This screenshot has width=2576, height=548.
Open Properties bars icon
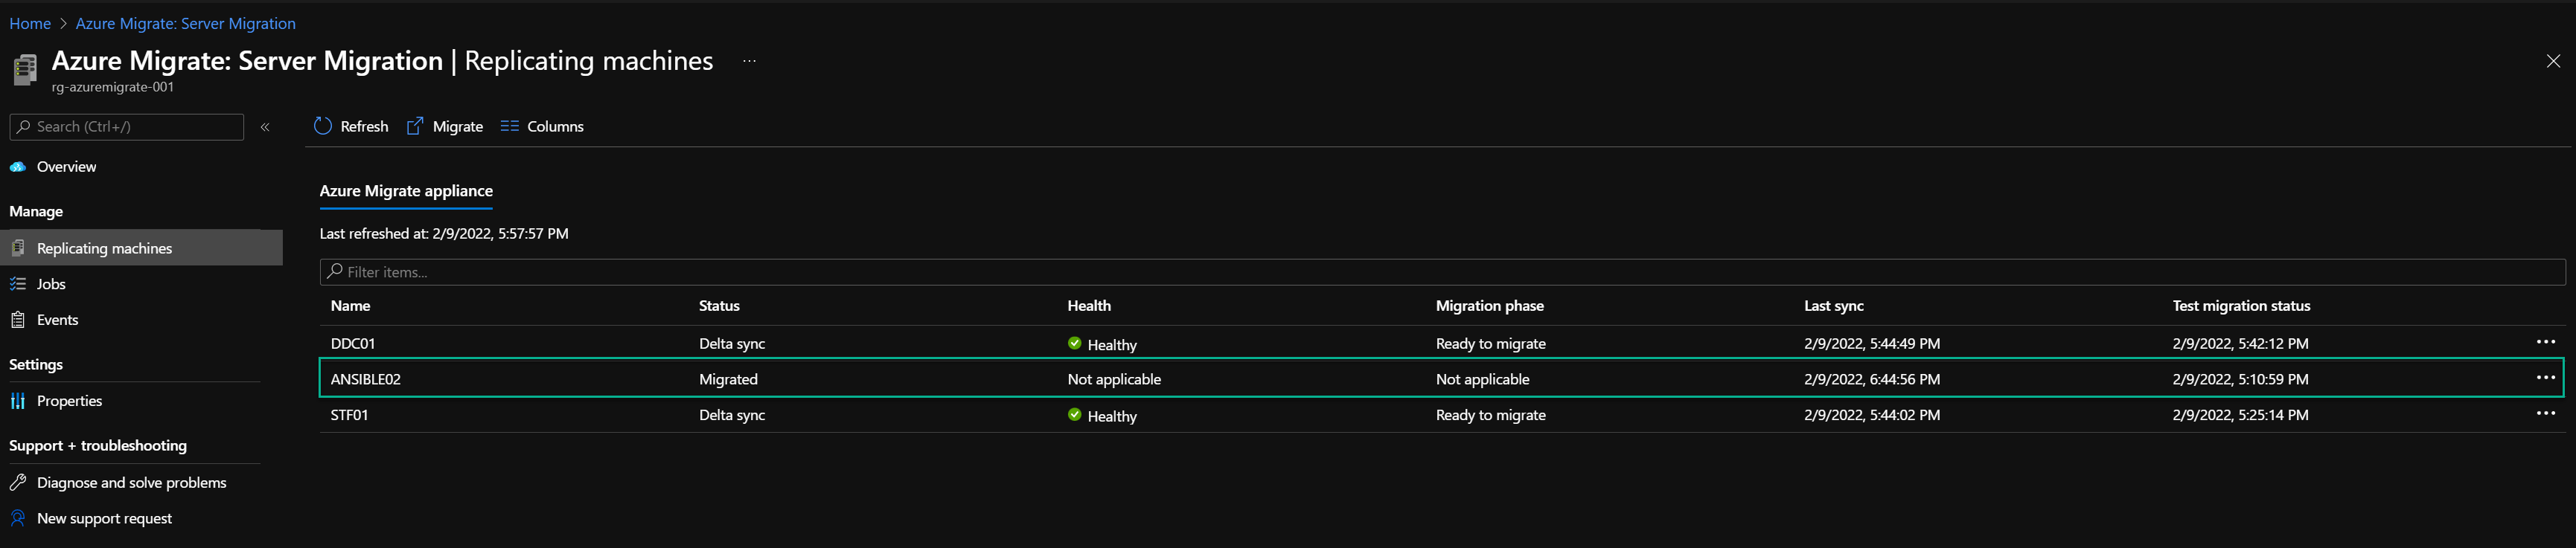[x=18, y=402]
